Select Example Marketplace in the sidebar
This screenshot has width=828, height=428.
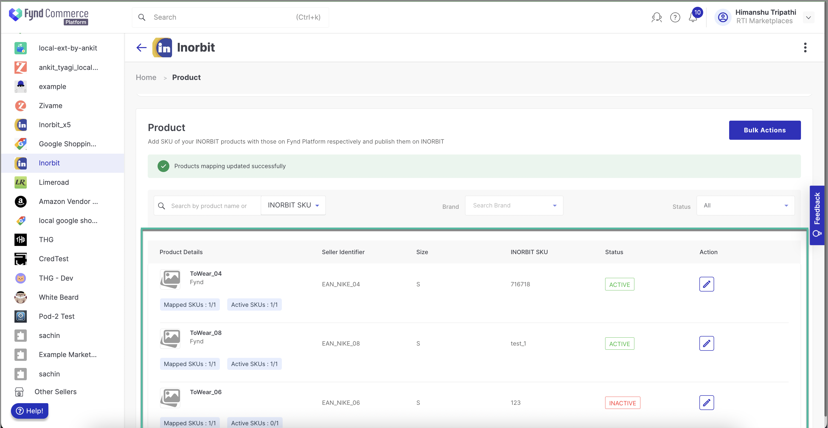pos(63,355)
